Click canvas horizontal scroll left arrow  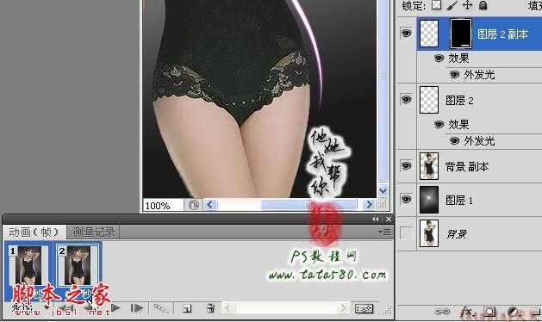click(x=209, y=205)
